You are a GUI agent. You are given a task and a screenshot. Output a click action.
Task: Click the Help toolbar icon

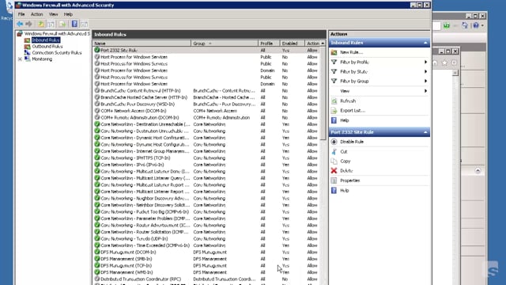[x=74, y=24]
